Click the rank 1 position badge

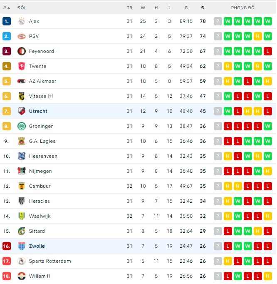click(6, 21)
